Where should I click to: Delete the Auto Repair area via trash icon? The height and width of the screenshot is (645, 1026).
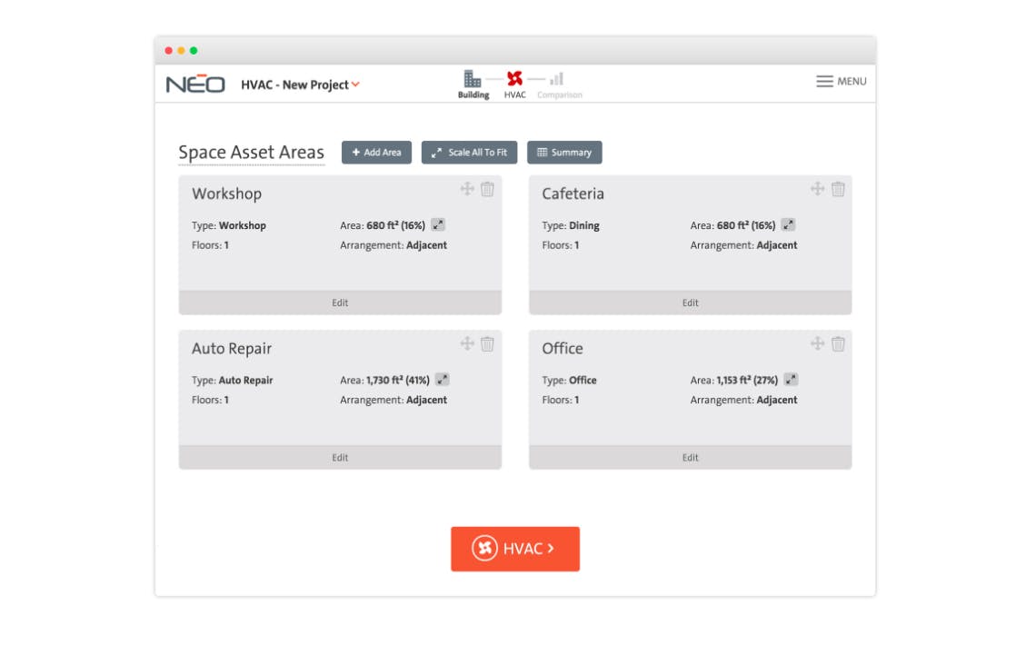[x=488, y=344]
